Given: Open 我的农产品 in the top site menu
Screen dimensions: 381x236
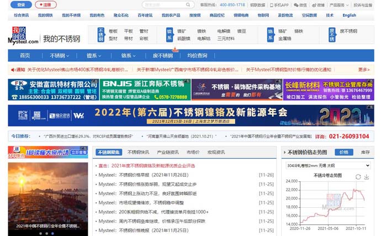Looking at the screenshot, I should coord(171,15).
